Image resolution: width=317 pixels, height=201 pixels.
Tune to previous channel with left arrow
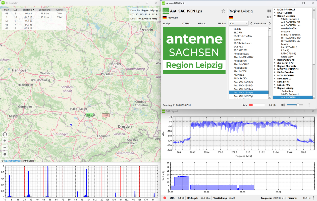pyautogui.click(x=251, y=23)
